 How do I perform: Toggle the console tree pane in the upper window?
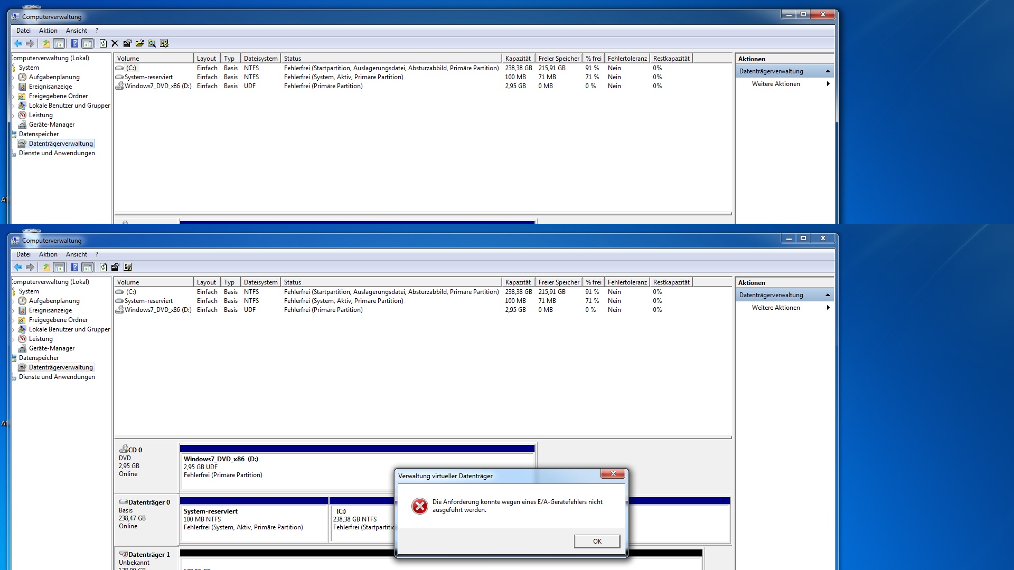tap(59, 44)
